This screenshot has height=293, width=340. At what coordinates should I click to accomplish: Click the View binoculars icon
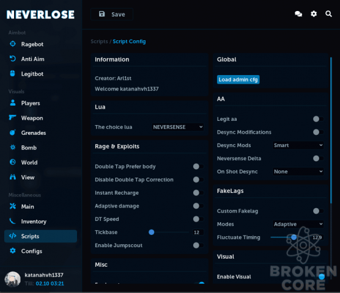click(13, 177)
